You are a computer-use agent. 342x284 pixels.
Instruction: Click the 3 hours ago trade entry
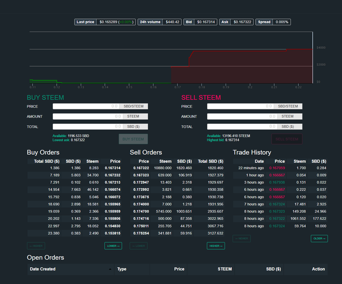(x=280, y=183)
